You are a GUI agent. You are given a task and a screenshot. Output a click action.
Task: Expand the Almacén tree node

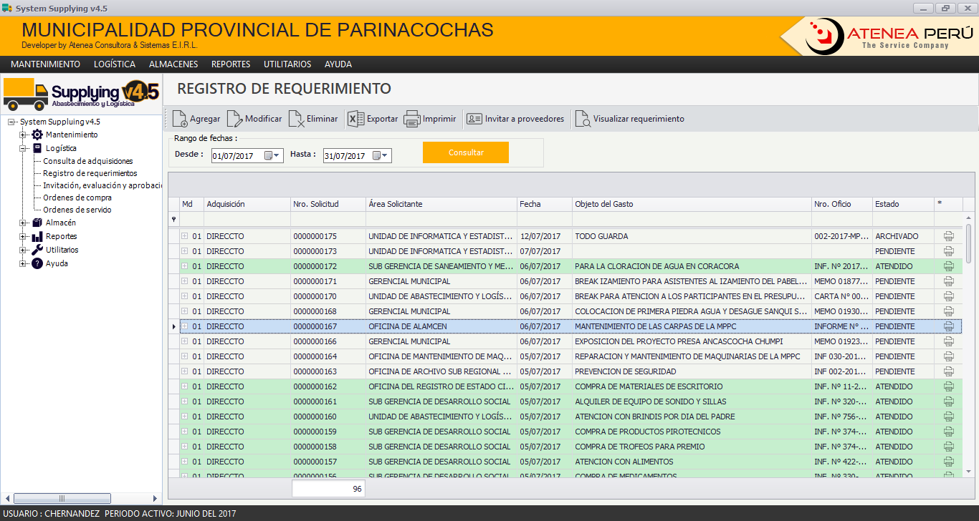click(x=23, y=223)
